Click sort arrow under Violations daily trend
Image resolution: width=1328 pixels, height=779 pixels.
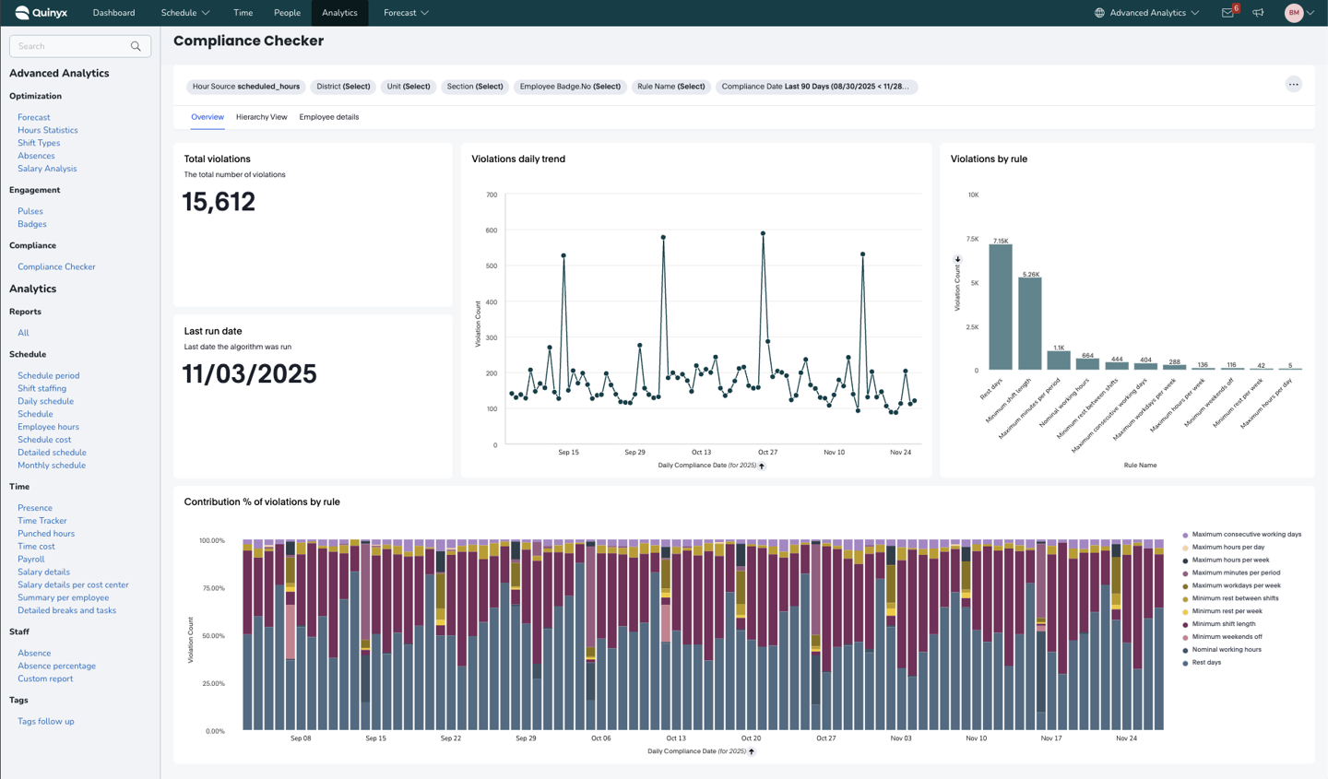[762, 466]
